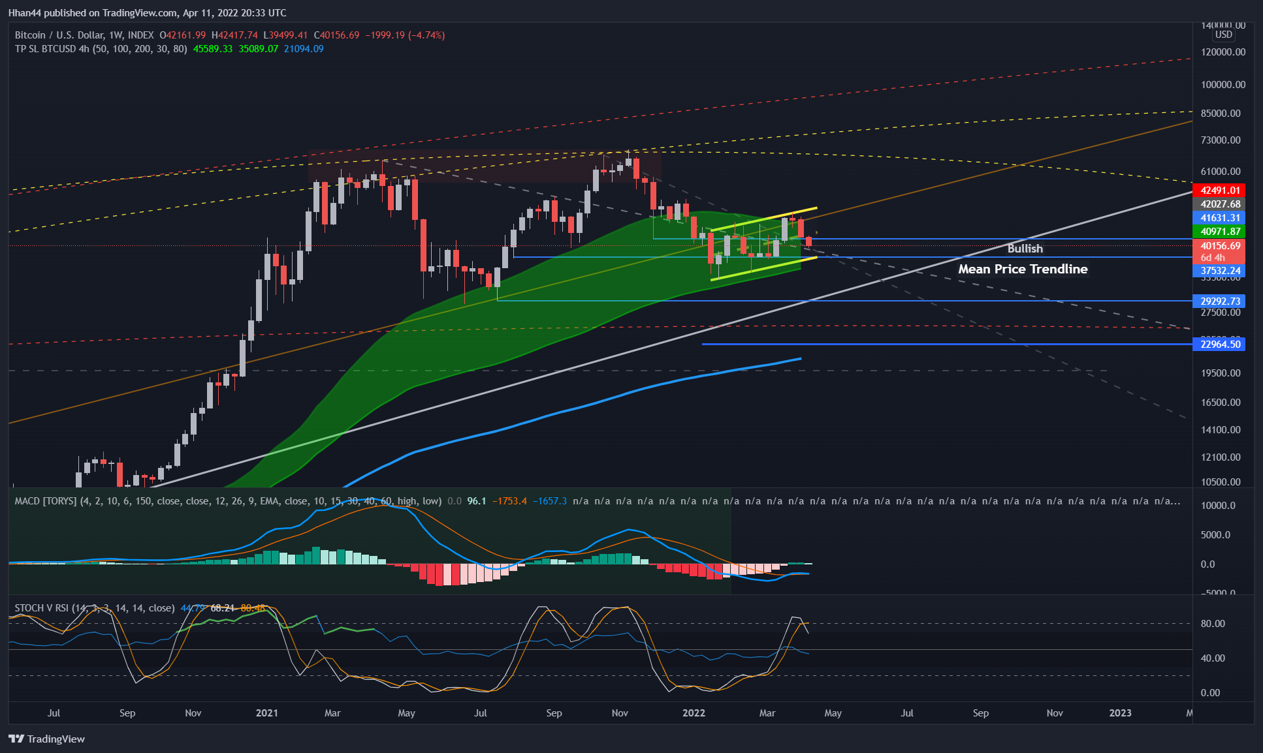1263x753 pixels.
Task: Click the 61000.00 price axis tick
Action: pyautogui.click(x=1221, y=172)
